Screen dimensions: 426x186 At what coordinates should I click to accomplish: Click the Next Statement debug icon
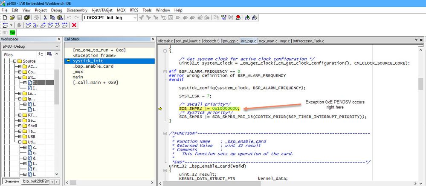coord(50,25)
